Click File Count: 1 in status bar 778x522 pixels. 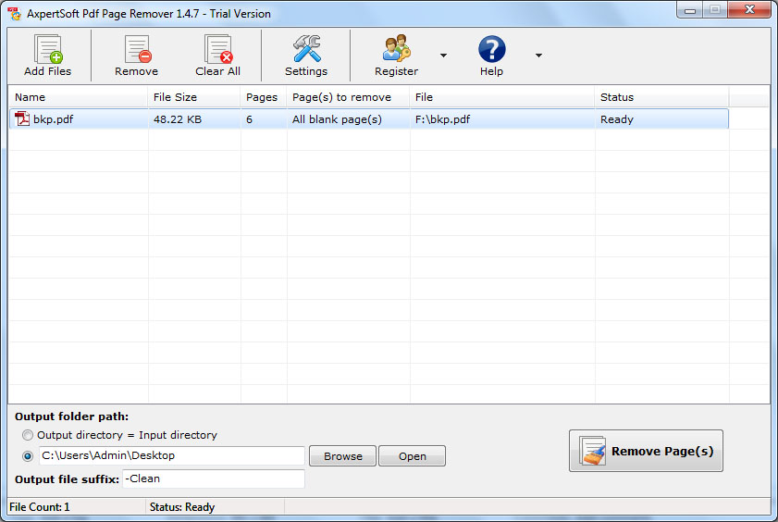pos(40,507)
